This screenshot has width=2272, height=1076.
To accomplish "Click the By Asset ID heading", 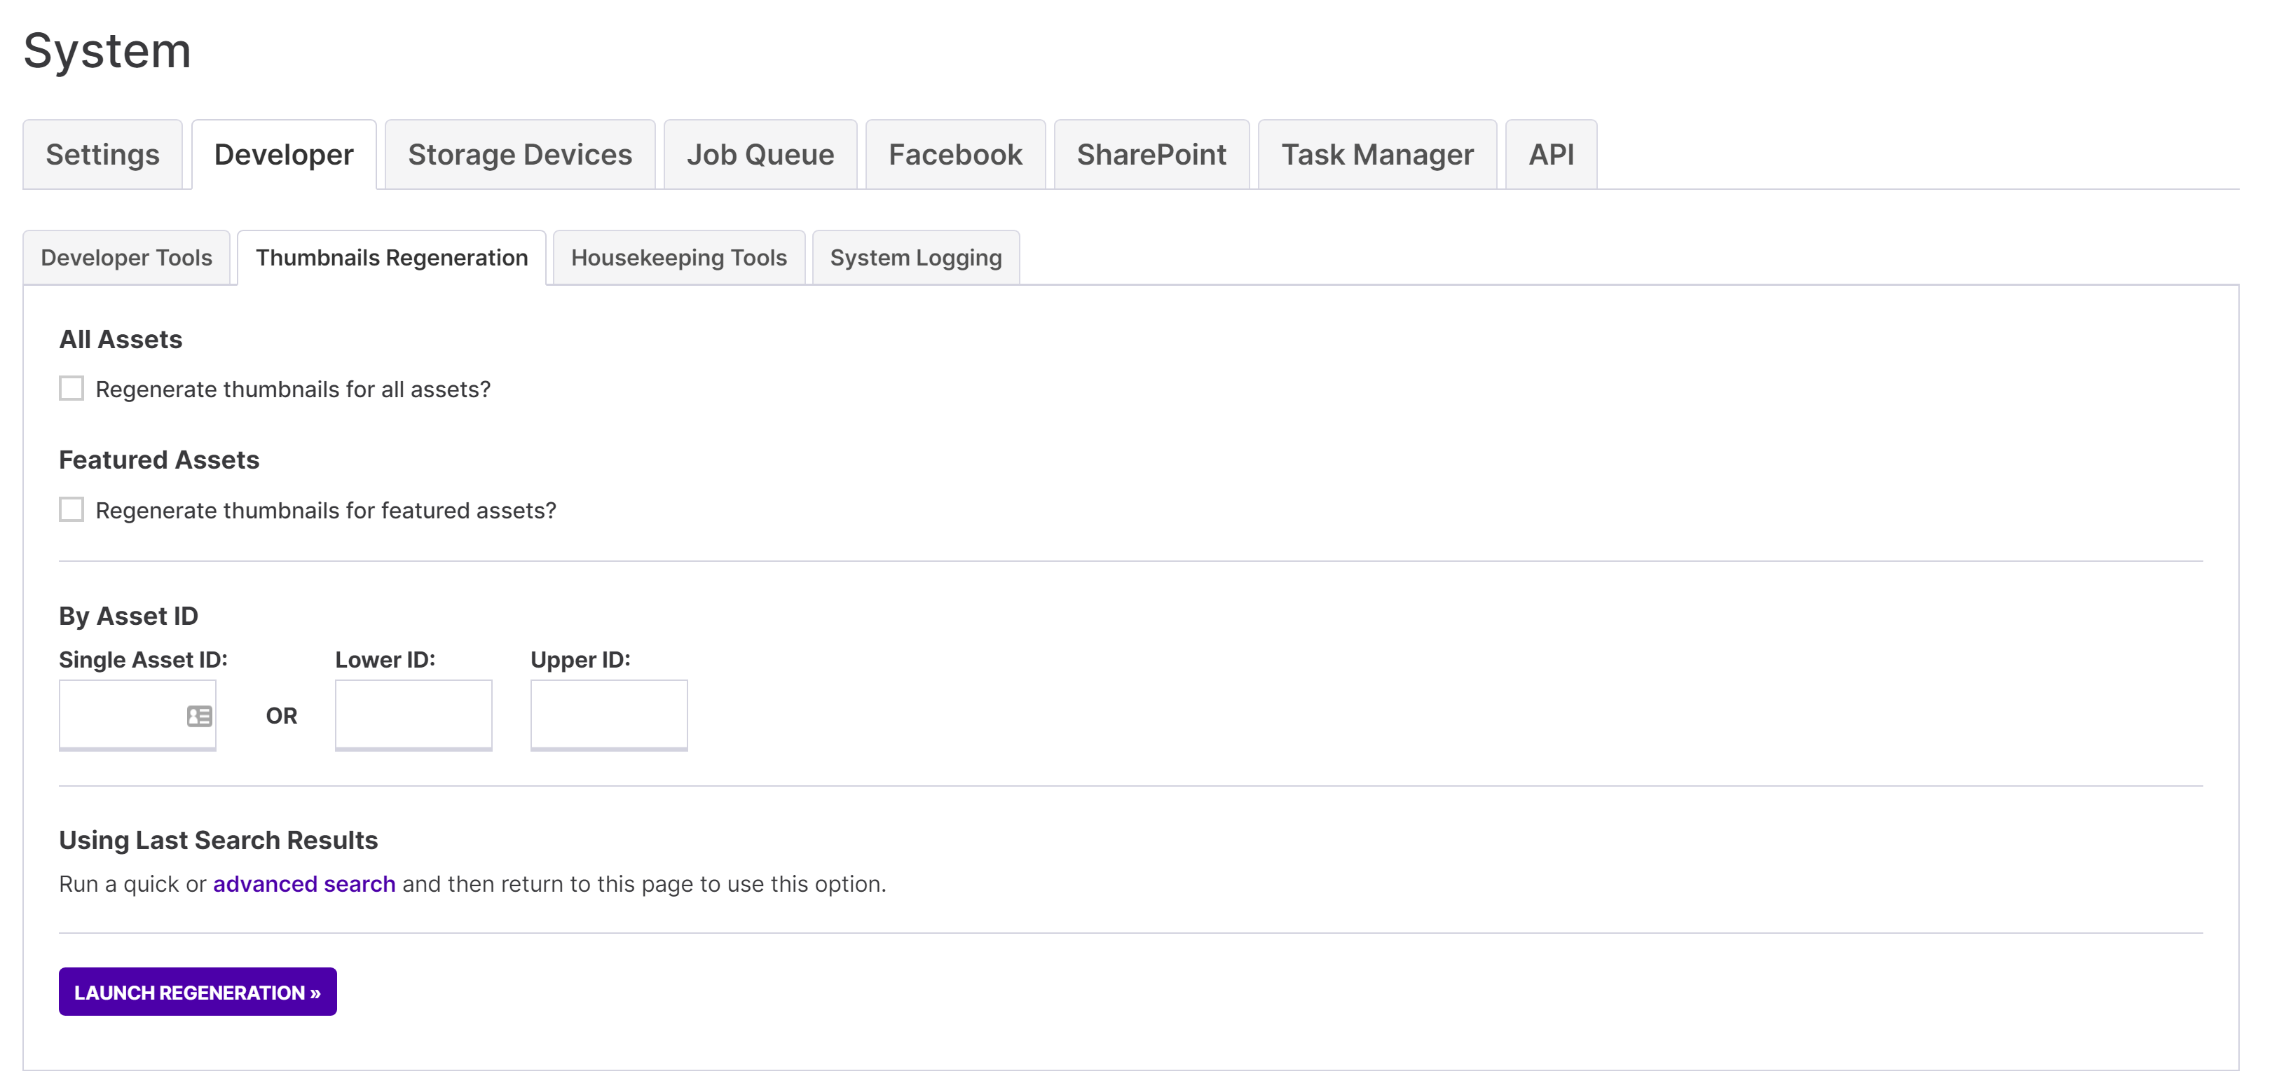I will pos(129,616).
